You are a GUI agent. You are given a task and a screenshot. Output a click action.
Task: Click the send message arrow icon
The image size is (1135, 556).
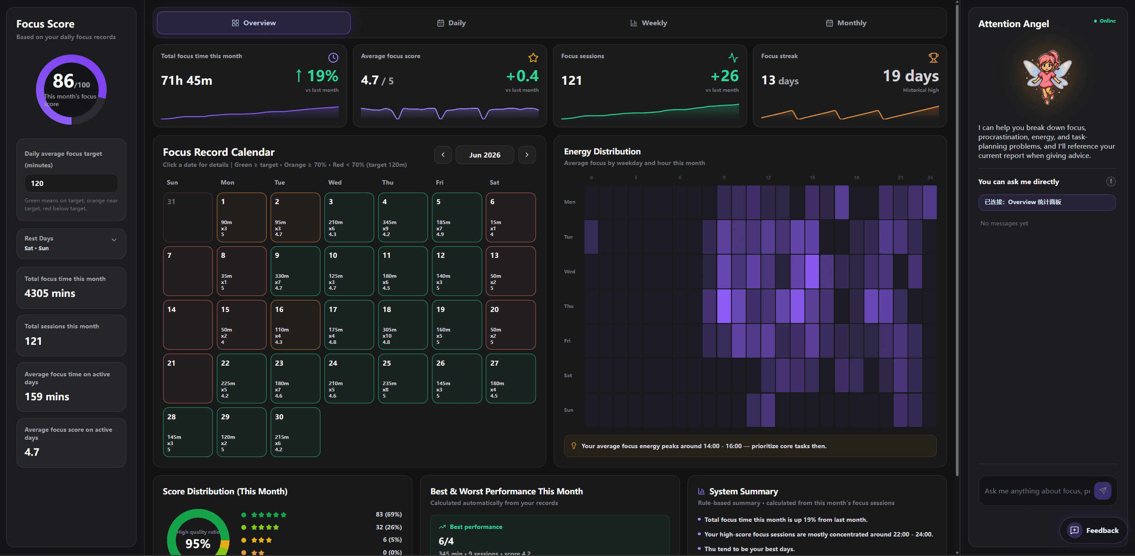1103,491
